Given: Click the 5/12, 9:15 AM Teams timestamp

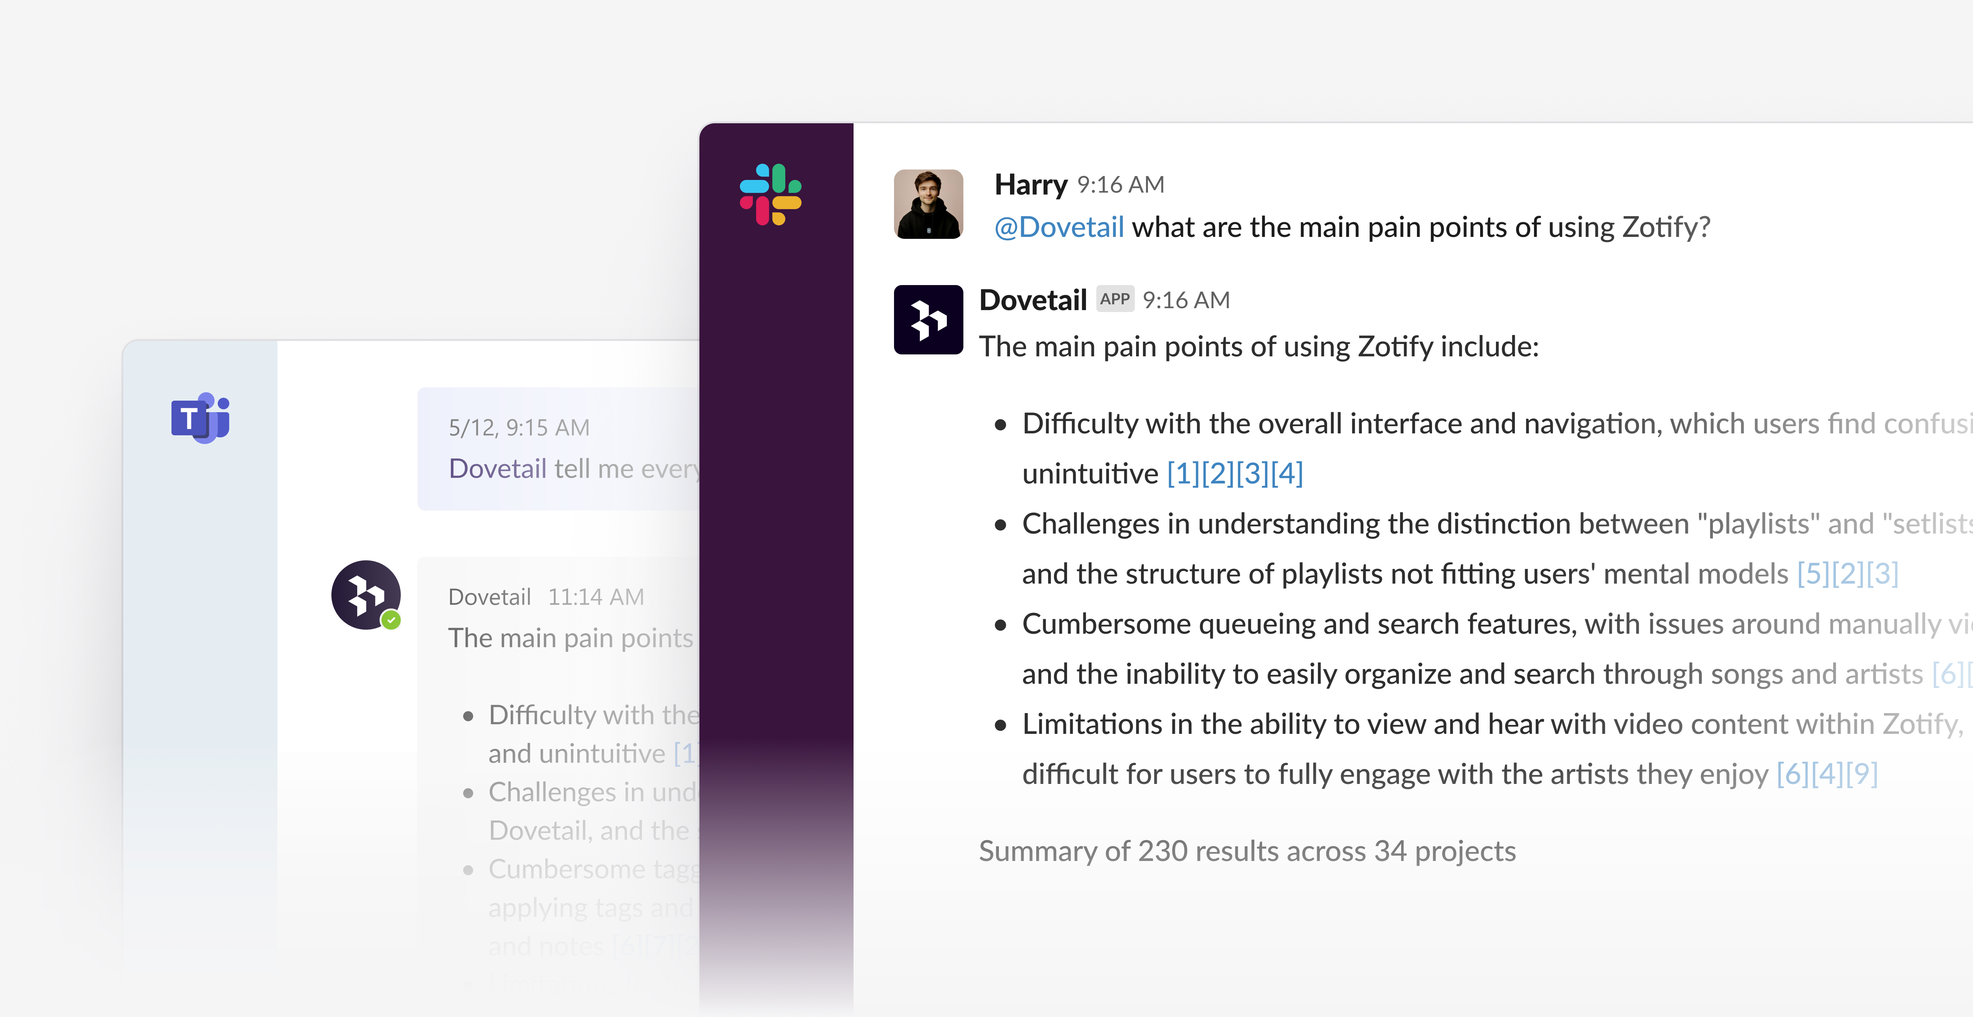Looking at the screenshot, I should (x=519, y=427).
